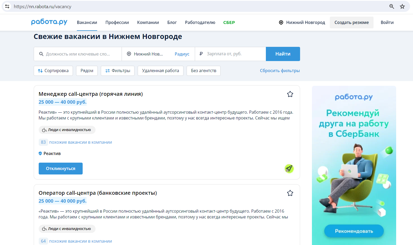This screenshot has height=245, width=413.
Task: Click the 25 000 — 40 000 руб. salary on Менеджер card
Action: click(x=63, y=102)
